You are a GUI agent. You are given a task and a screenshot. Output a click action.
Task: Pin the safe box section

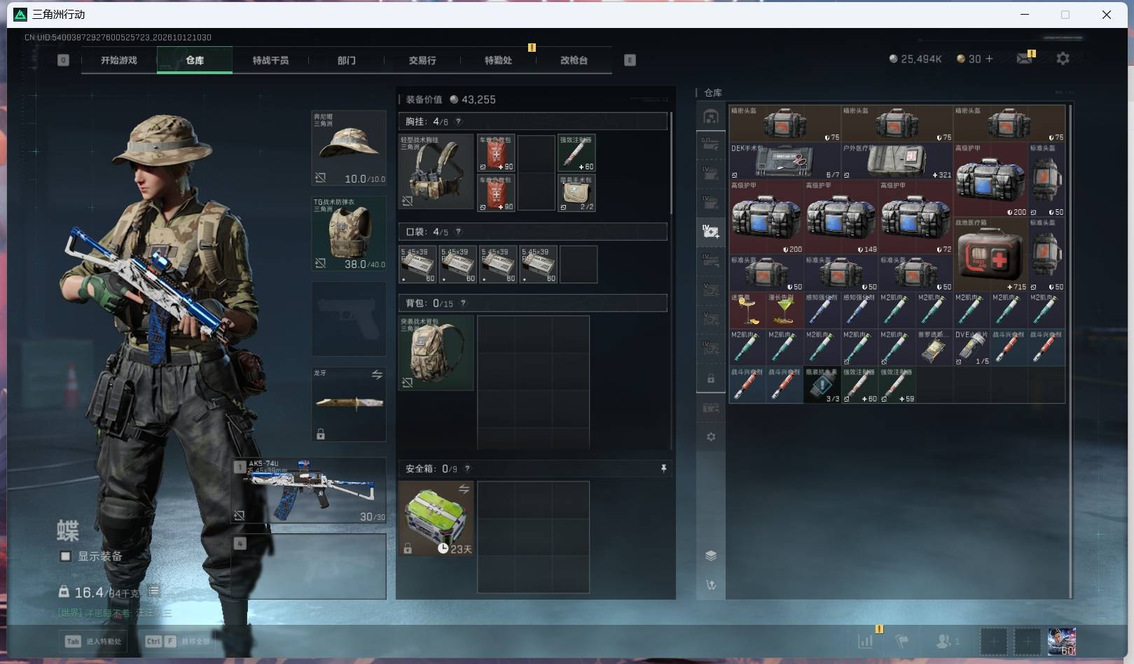(663, 468)
